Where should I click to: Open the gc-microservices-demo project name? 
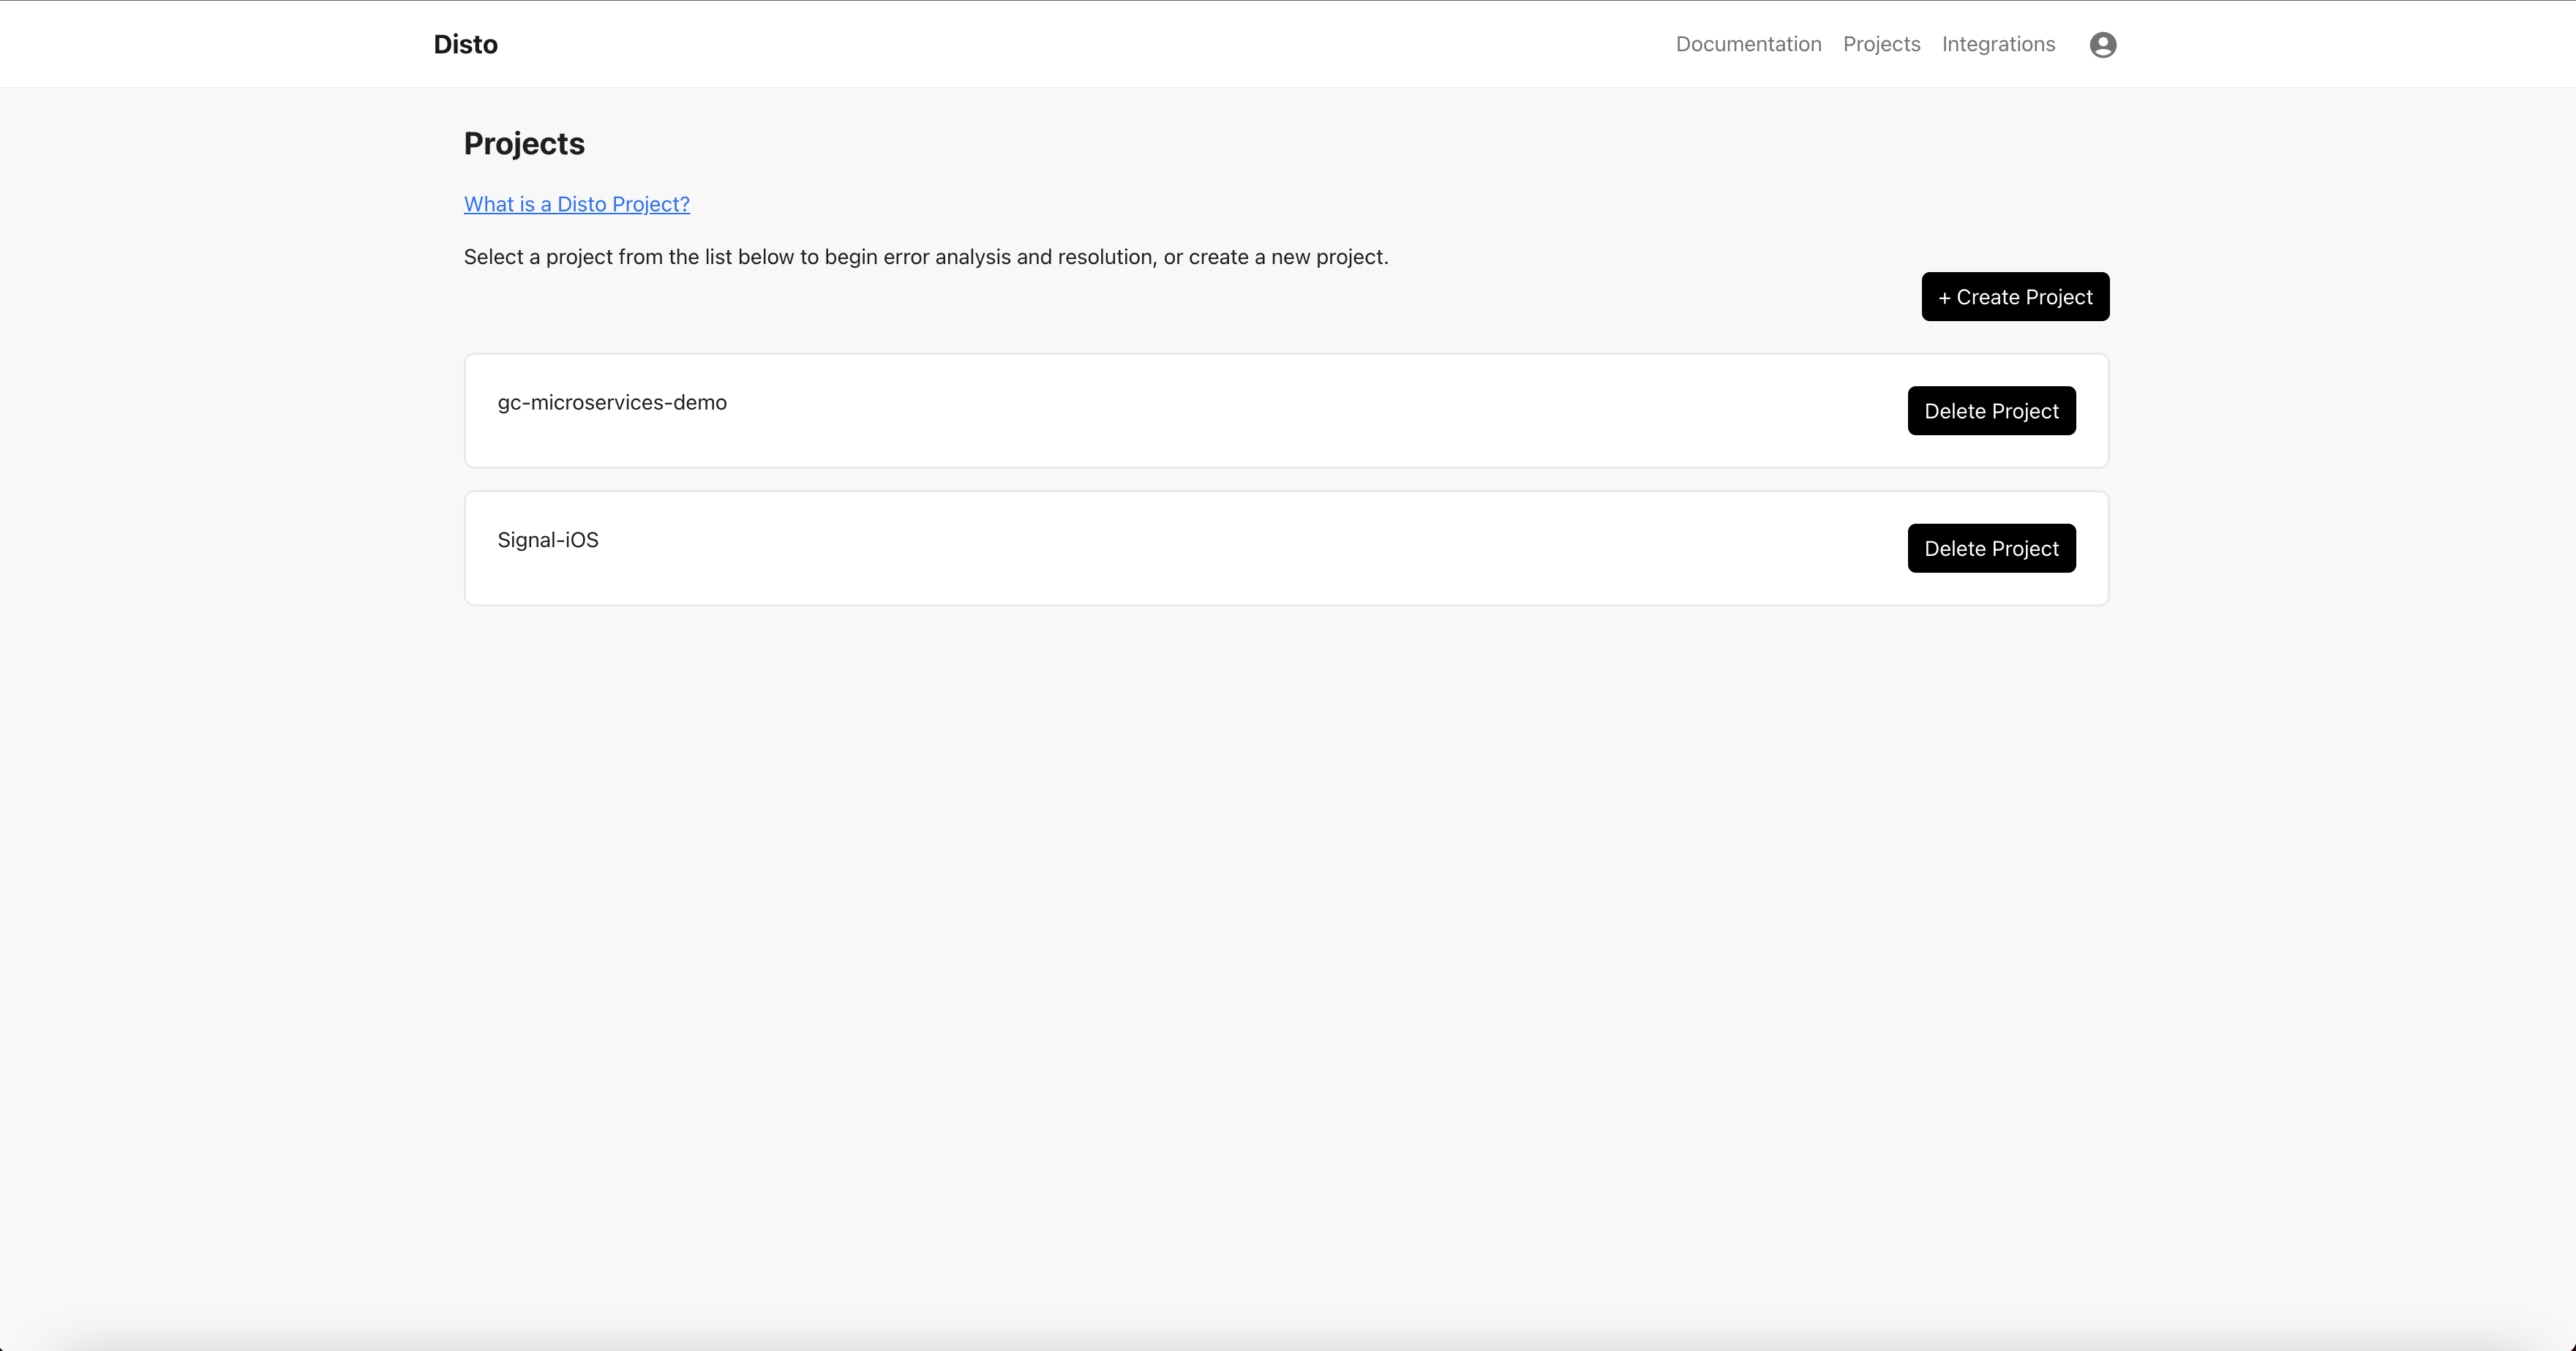tap(612, 402)
